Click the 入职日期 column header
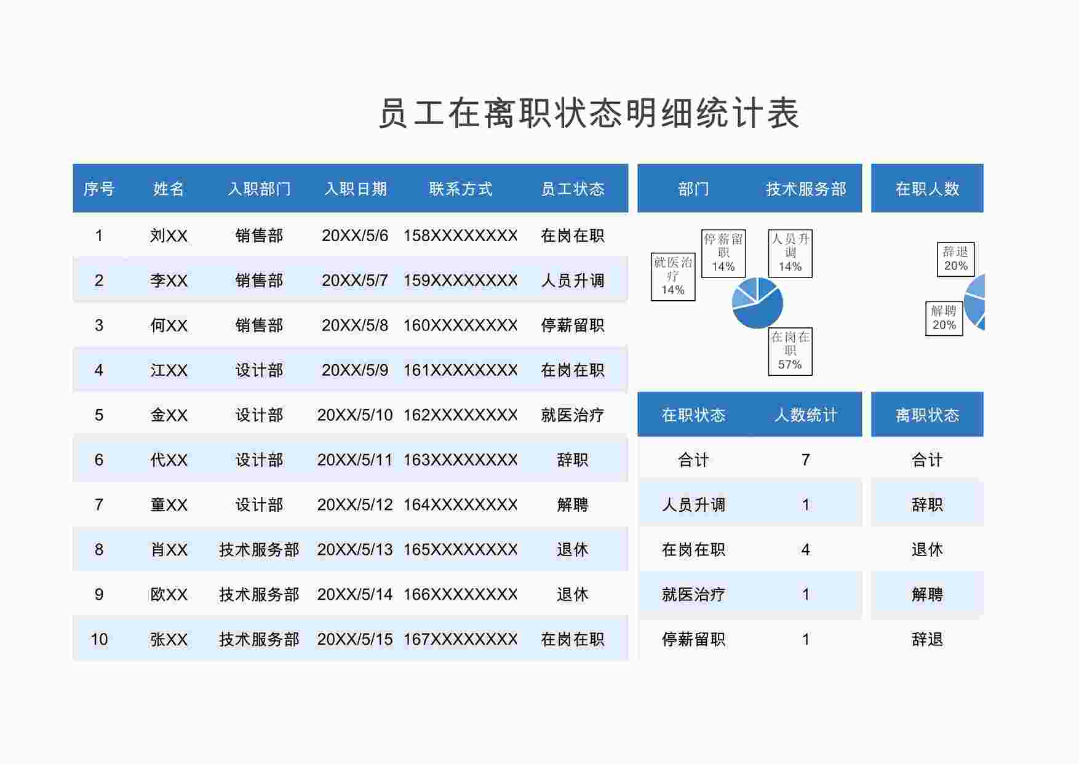This screenshot has width=1079, height=764. [x=355, y=189]
